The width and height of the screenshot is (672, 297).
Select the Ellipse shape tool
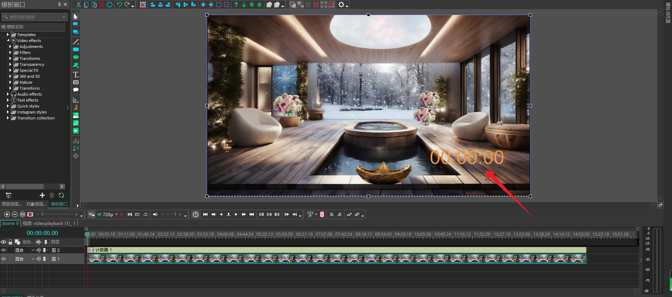(x=76, y=57)
